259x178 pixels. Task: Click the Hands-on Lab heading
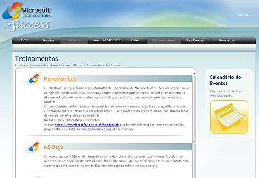pos(60,79)
